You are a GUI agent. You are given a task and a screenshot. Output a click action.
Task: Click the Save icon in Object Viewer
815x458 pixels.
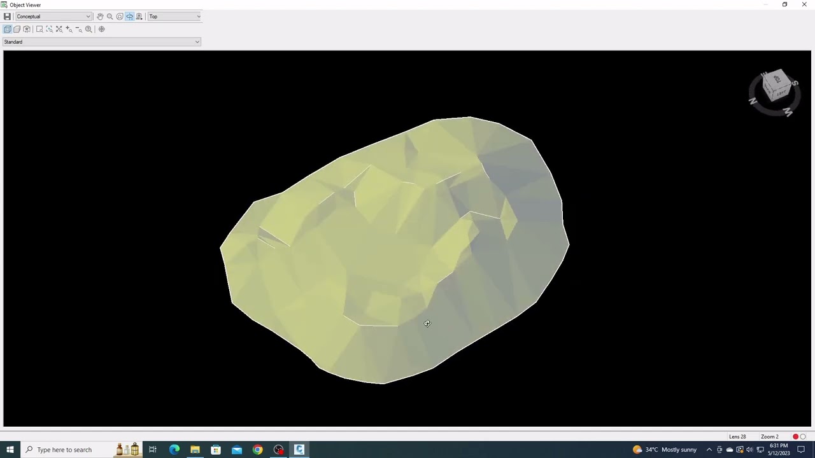(x=7, y=17)
